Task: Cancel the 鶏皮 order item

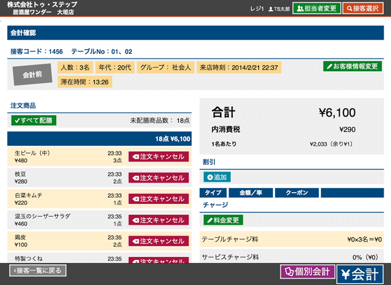Action: click(158, 242)
